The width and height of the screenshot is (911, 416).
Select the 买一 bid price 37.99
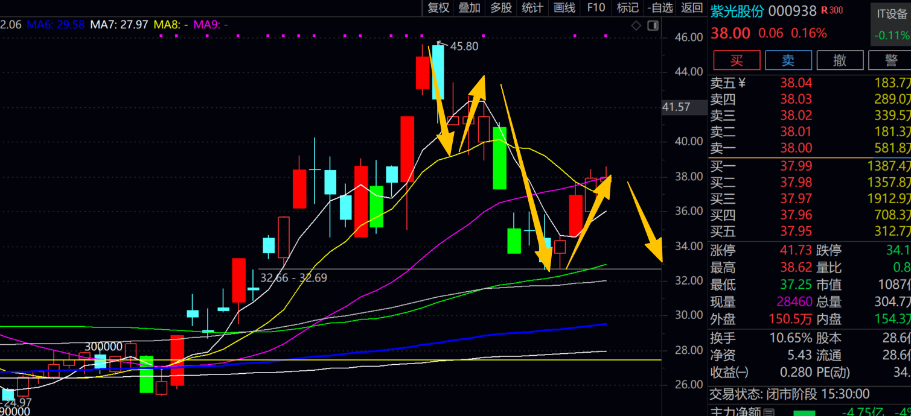pyautogui.click(x=796, y=166)
